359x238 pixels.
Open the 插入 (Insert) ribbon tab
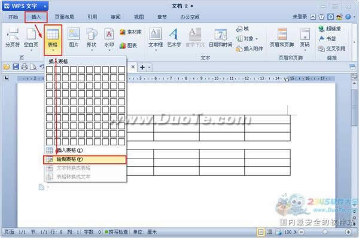36,17
